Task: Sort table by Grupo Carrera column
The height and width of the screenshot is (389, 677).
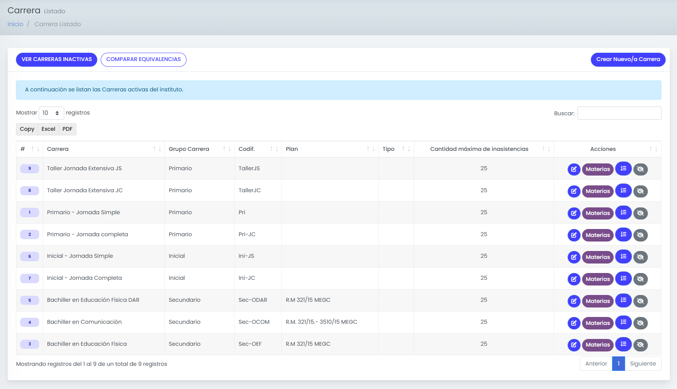Action: tap(199, 149)
